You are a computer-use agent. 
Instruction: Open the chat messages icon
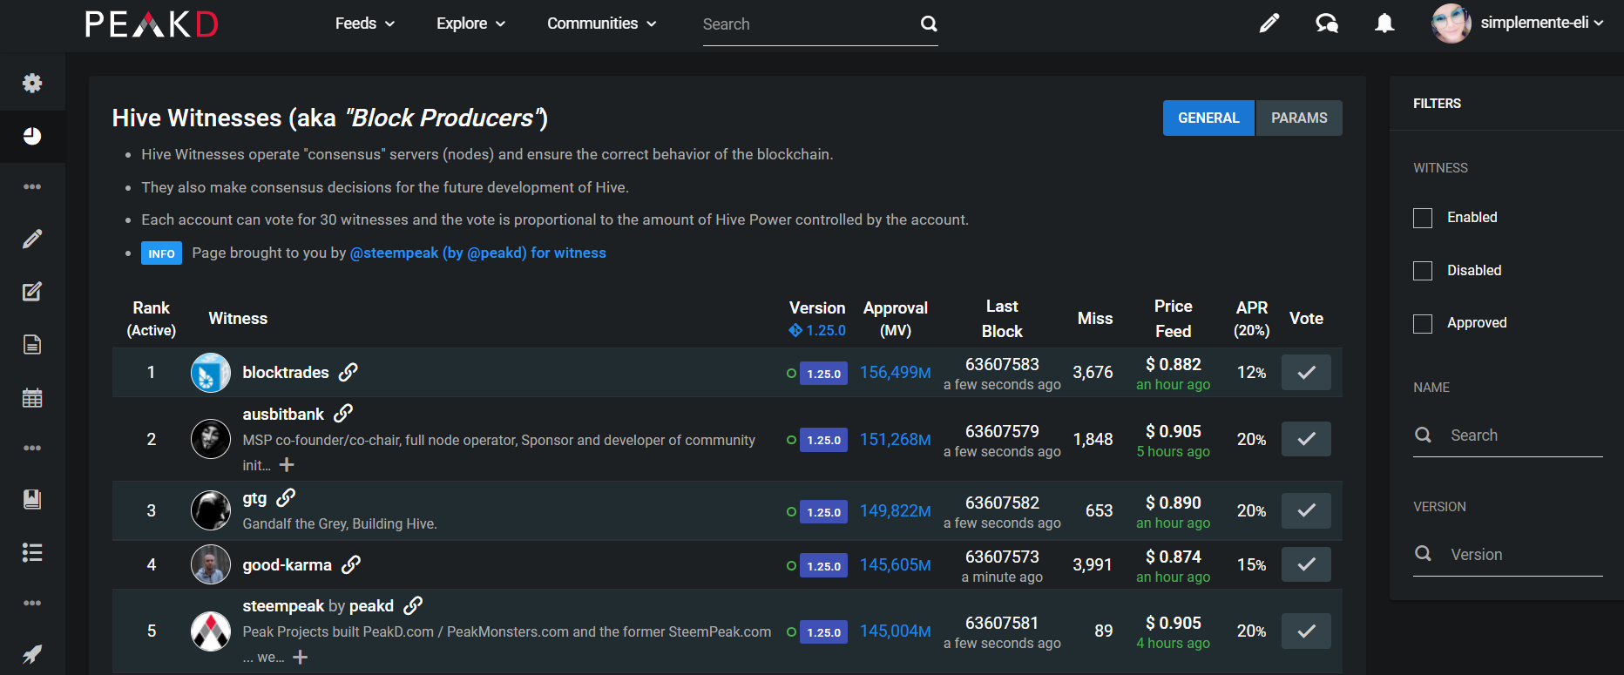click(1327, 24)
